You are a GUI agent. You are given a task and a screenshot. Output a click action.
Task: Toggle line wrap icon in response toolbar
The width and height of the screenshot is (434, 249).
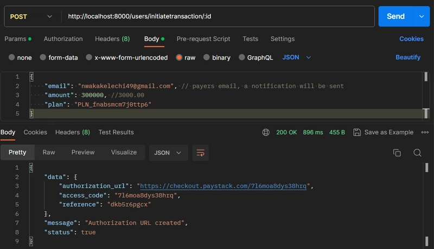point(200,153)
